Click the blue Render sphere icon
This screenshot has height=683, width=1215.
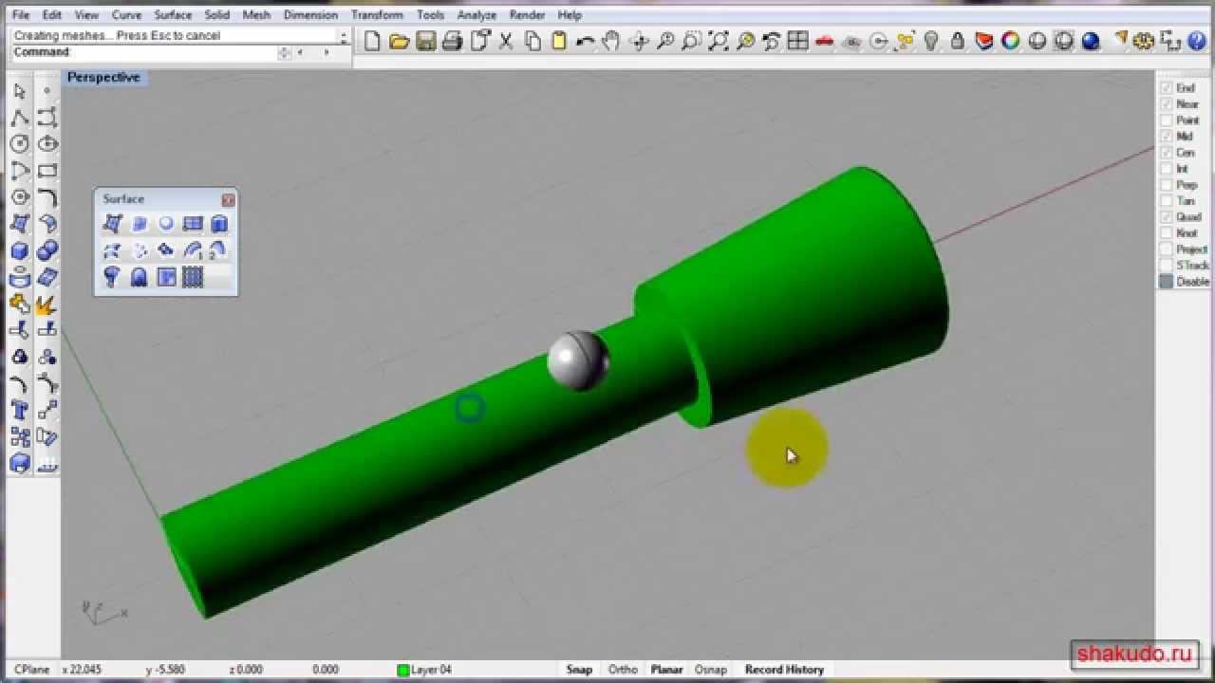[x=1091, y=41]
